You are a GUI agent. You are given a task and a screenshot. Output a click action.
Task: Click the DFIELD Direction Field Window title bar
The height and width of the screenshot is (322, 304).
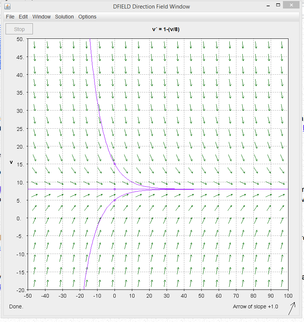point(151,6)
